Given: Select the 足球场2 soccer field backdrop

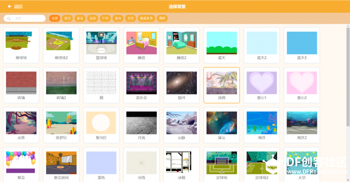Looking at the screenshot, I should tap(262, 165).
